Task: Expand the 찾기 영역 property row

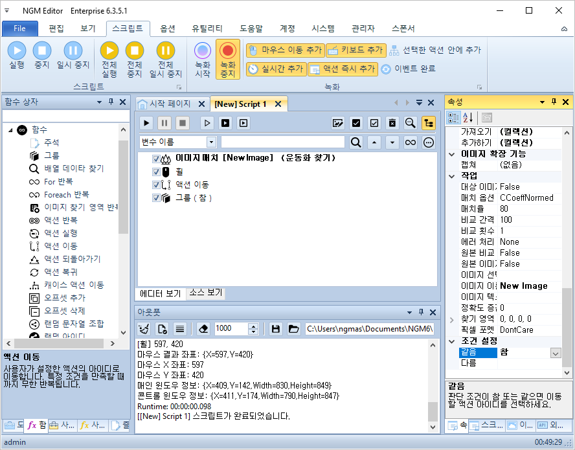Action: click(452, 319)
